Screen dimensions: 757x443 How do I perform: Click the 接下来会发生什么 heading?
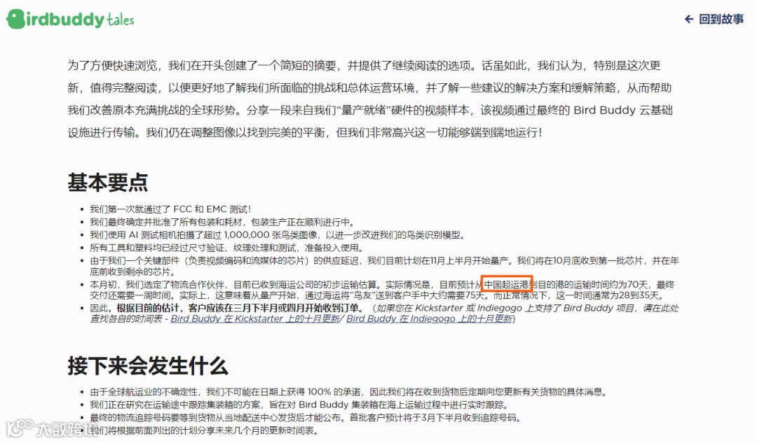[148, 366]
